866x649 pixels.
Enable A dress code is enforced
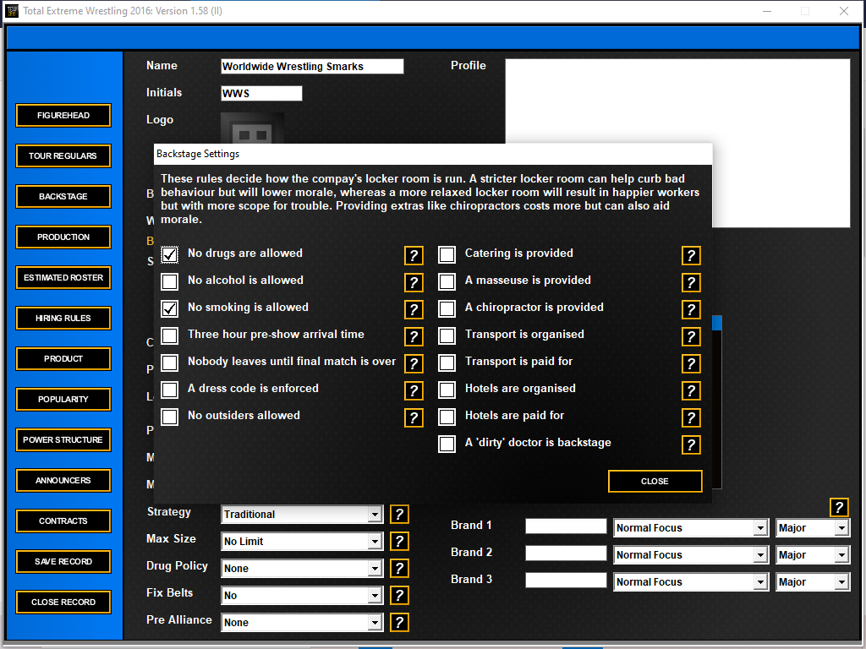coord(169,390)
